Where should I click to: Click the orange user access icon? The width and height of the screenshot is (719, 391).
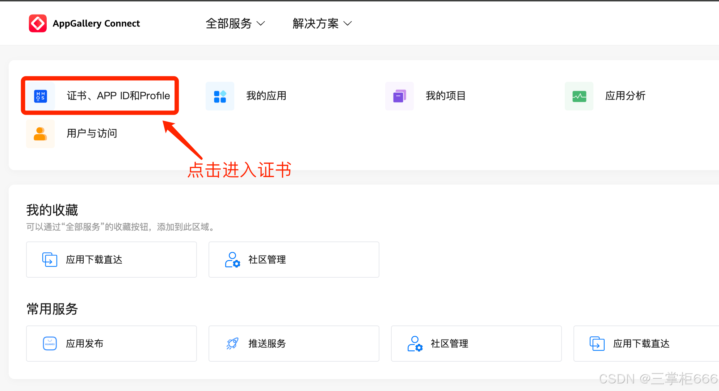[x=40, y=134]
